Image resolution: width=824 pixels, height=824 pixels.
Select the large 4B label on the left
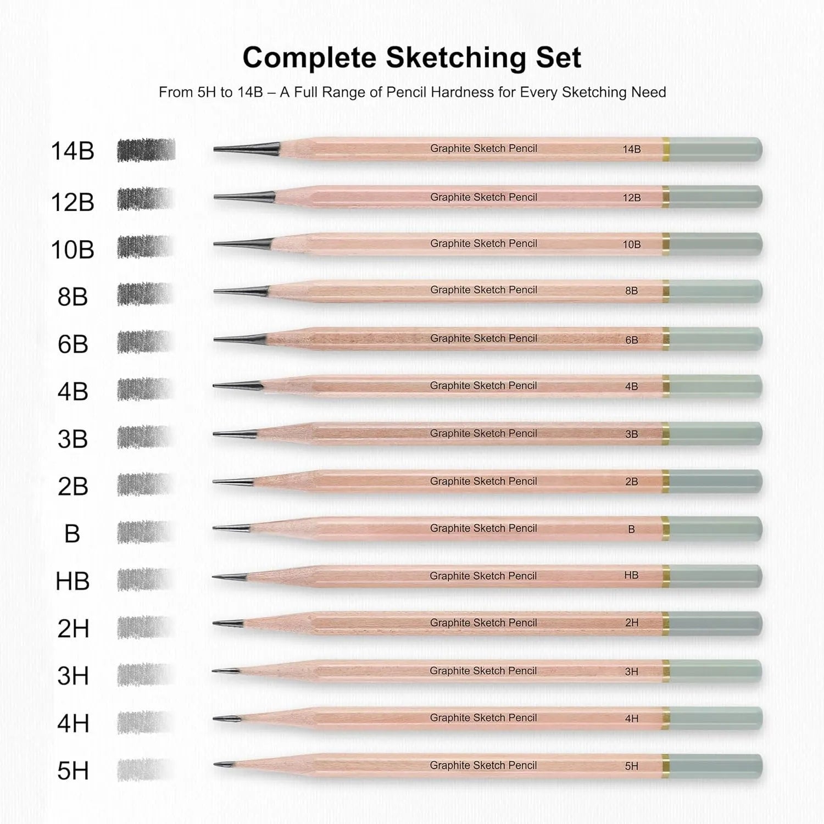(x=73, y=391)
